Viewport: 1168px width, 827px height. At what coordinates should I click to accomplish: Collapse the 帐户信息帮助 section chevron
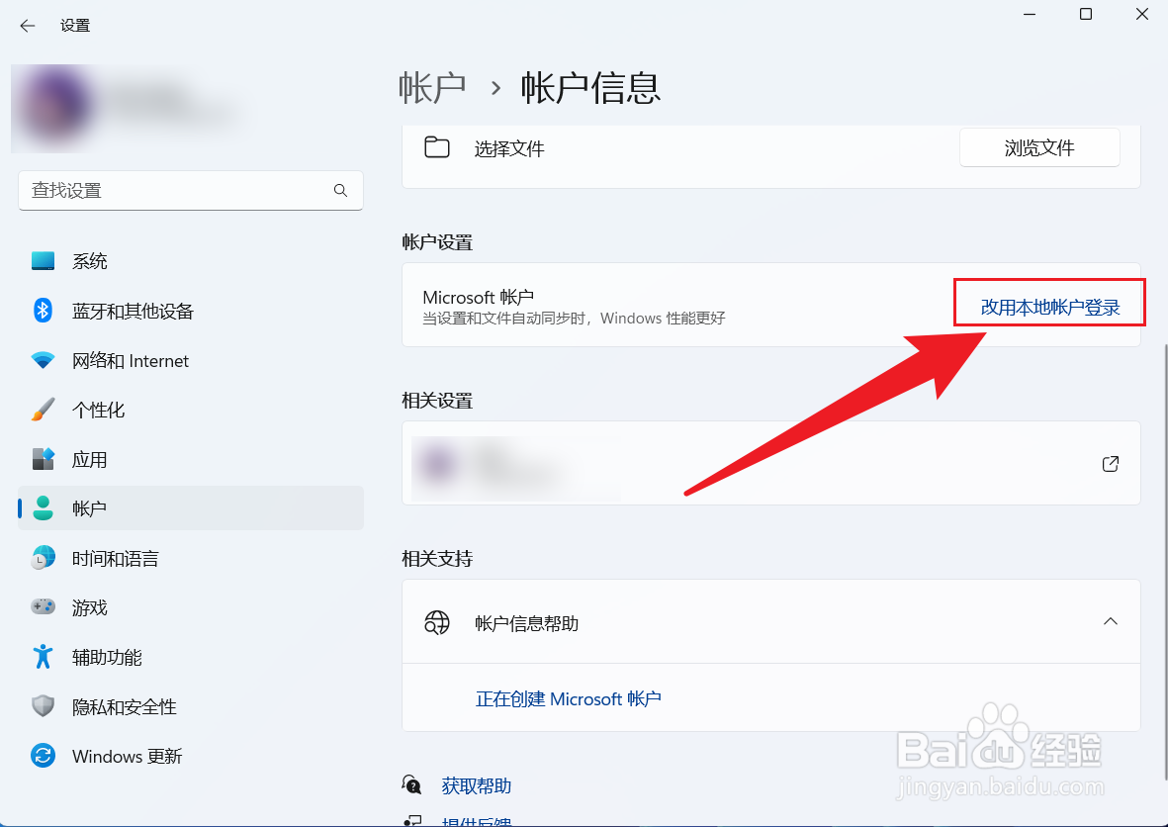point(1110,621)
